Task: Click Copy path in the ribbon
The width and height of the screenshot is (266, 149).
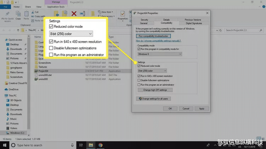Action: pyautogui.click(x=38, y=16)
